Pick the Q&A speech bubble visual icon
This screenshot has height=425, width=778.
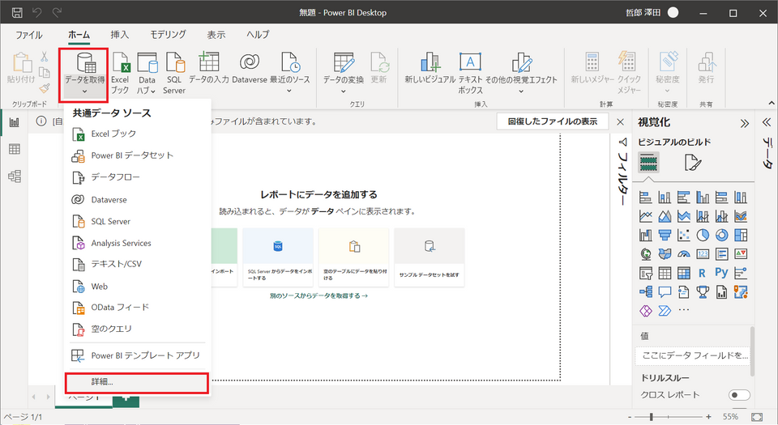point(665,292)
